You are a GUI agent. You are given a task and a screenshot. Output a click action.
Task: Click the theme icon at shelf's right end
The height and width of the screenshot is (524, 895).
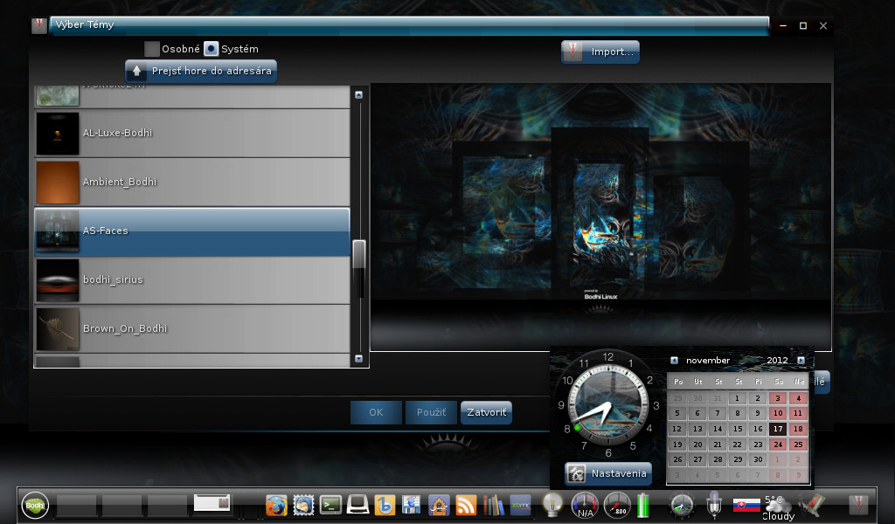[x=858, y=505]
